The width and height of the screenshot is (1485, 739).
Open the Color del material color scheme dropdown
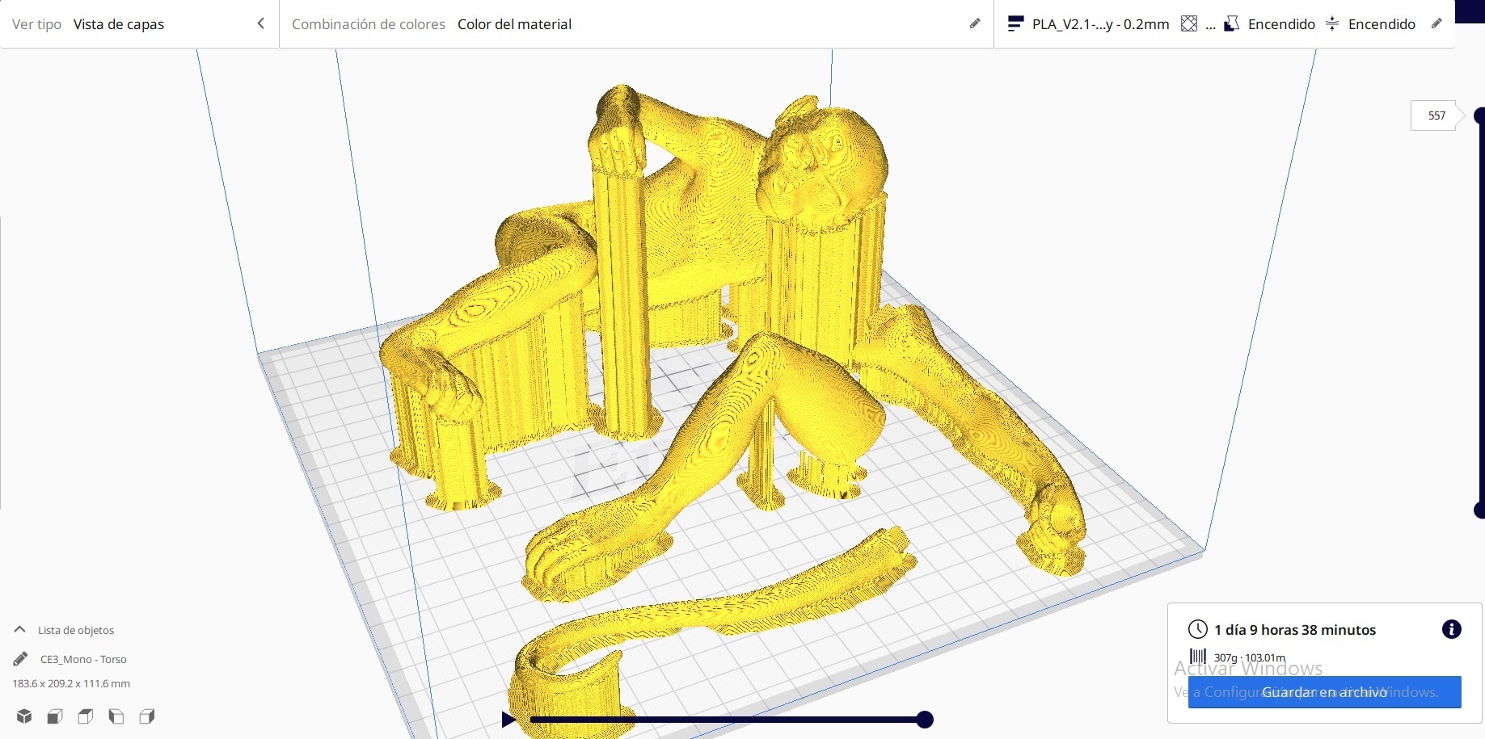coord(514,24)
